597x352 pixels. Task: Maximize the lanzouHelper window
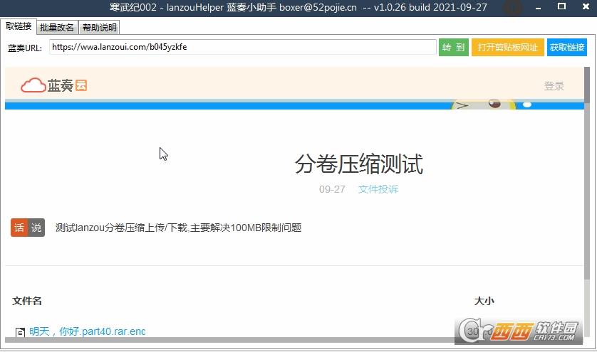click(x=561, y=6)
